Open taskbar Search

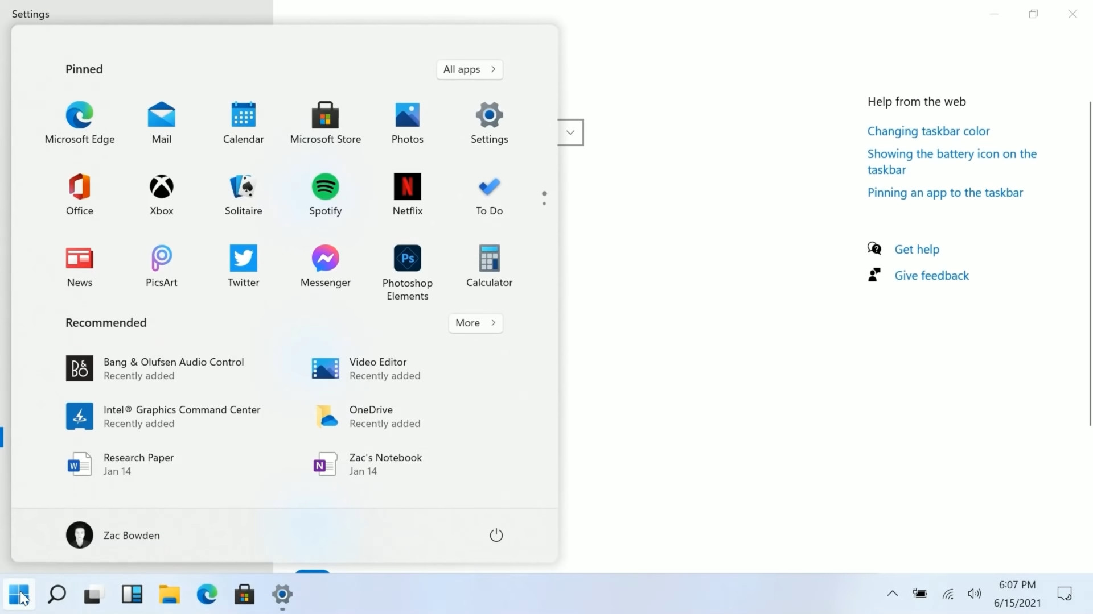point(56,595)
